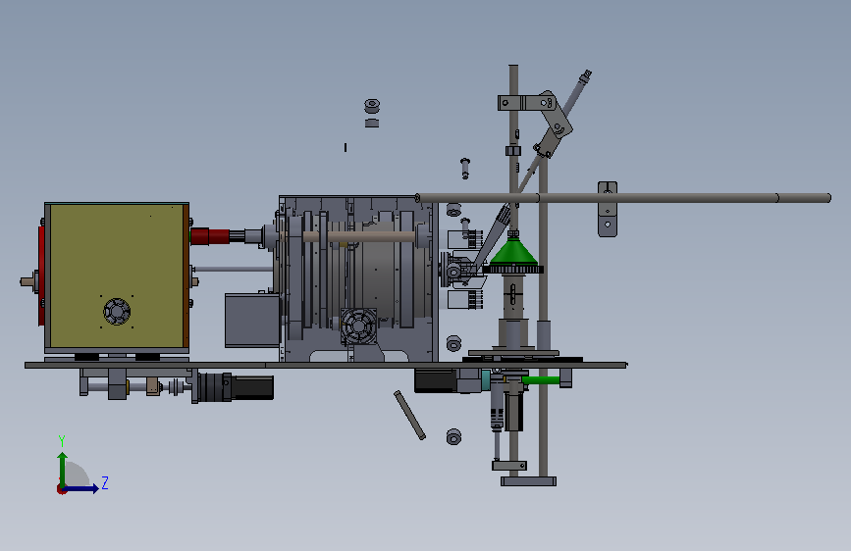Click the blue Z axis arrow of the triad

(x=81, y=488)
